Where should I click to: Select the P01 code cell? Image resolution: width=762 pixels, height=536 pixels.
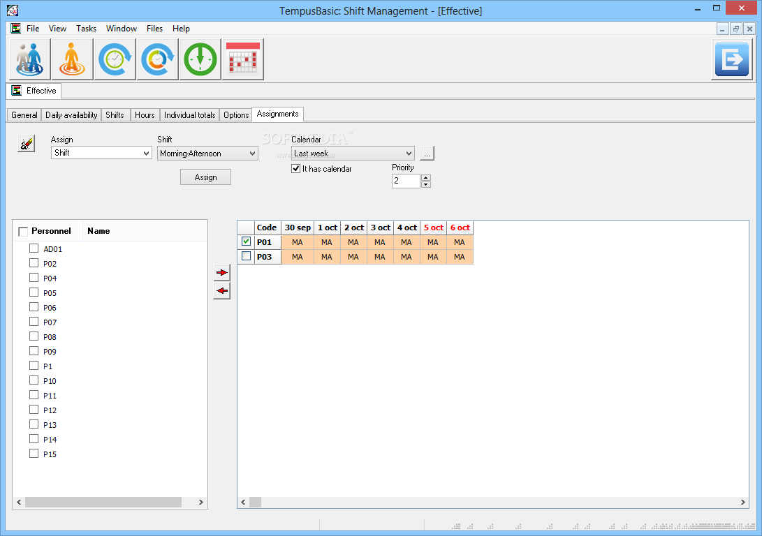[x=268, y=242]
